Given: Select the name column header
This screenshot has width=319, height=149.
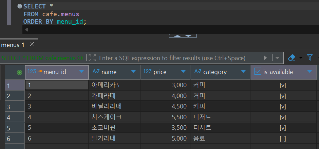Looking at the screenshot, I should [114, 72].
